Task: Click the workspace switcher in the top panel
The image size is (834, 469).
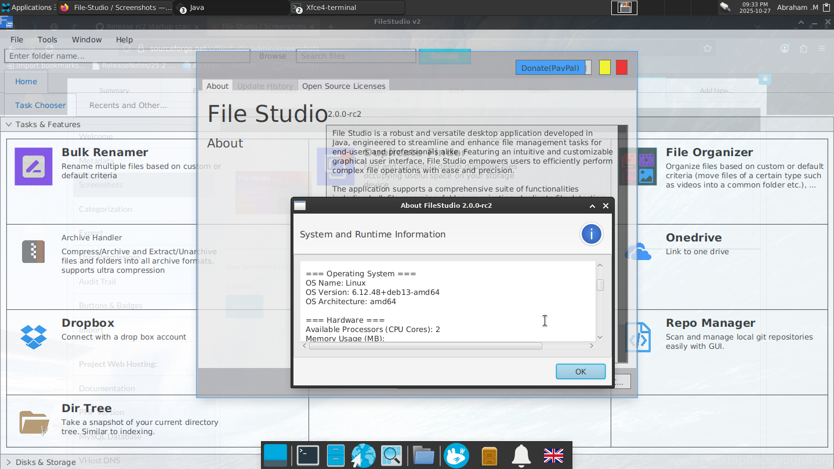Action: (624, 8)
